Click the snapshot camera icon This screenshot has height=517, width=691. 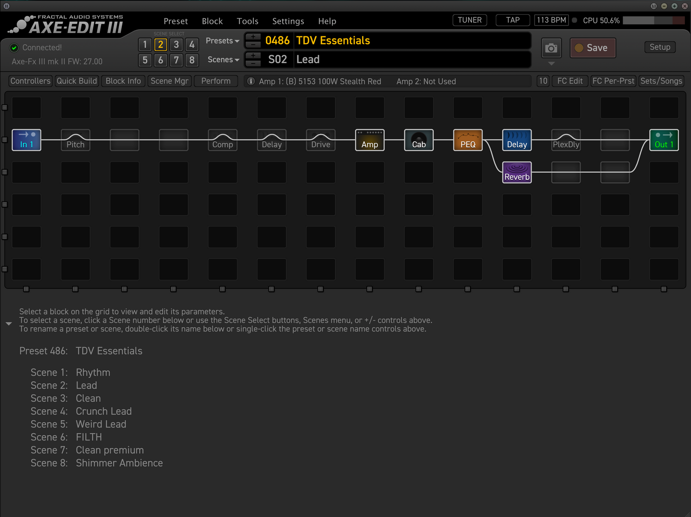(x=551, y=48)
